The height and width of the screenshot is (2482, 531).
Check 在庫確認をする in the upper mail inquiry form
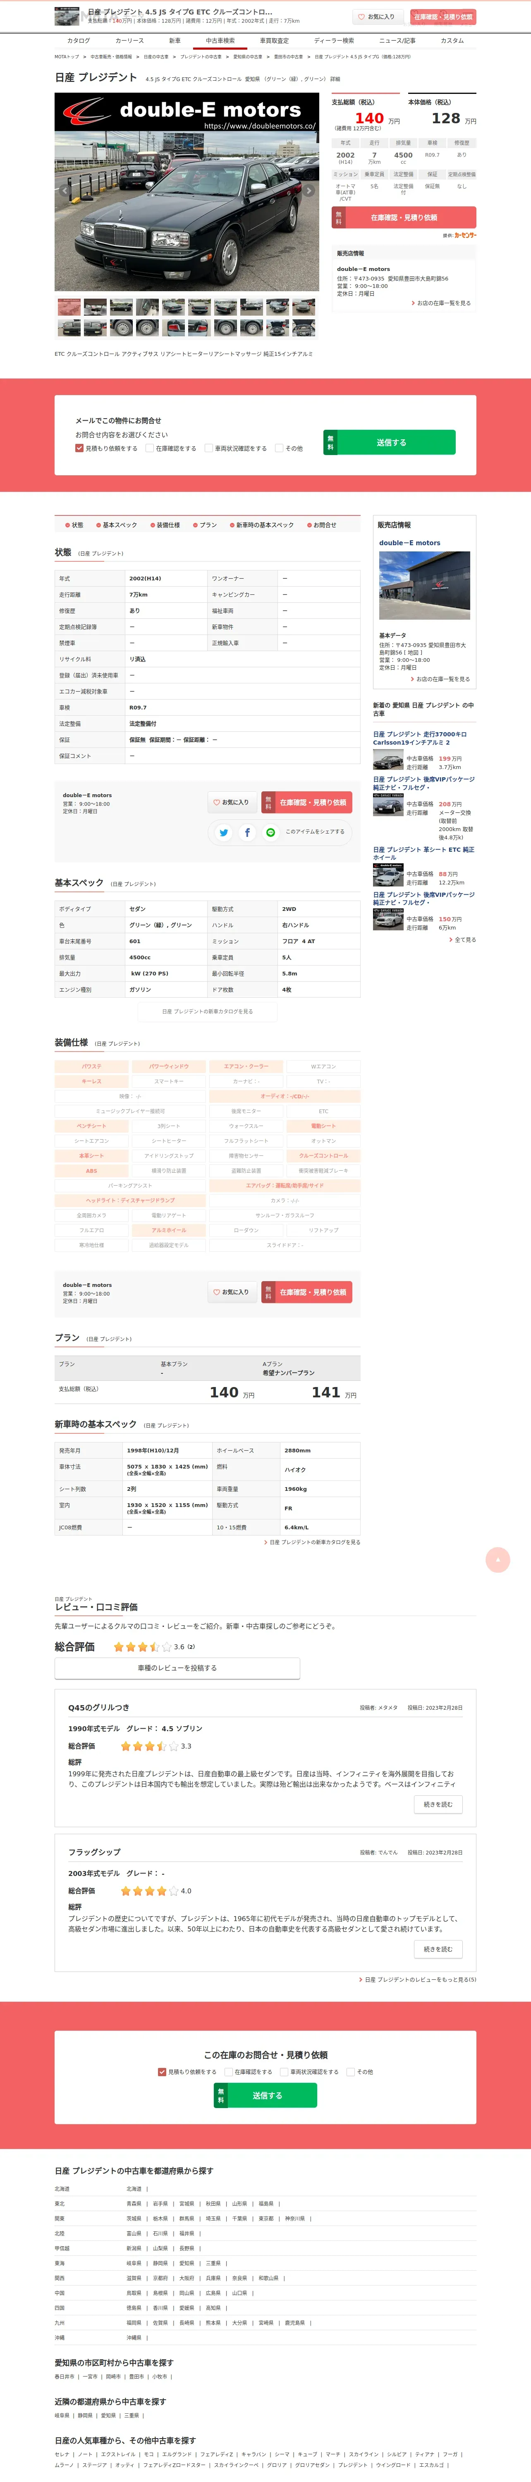149,448
